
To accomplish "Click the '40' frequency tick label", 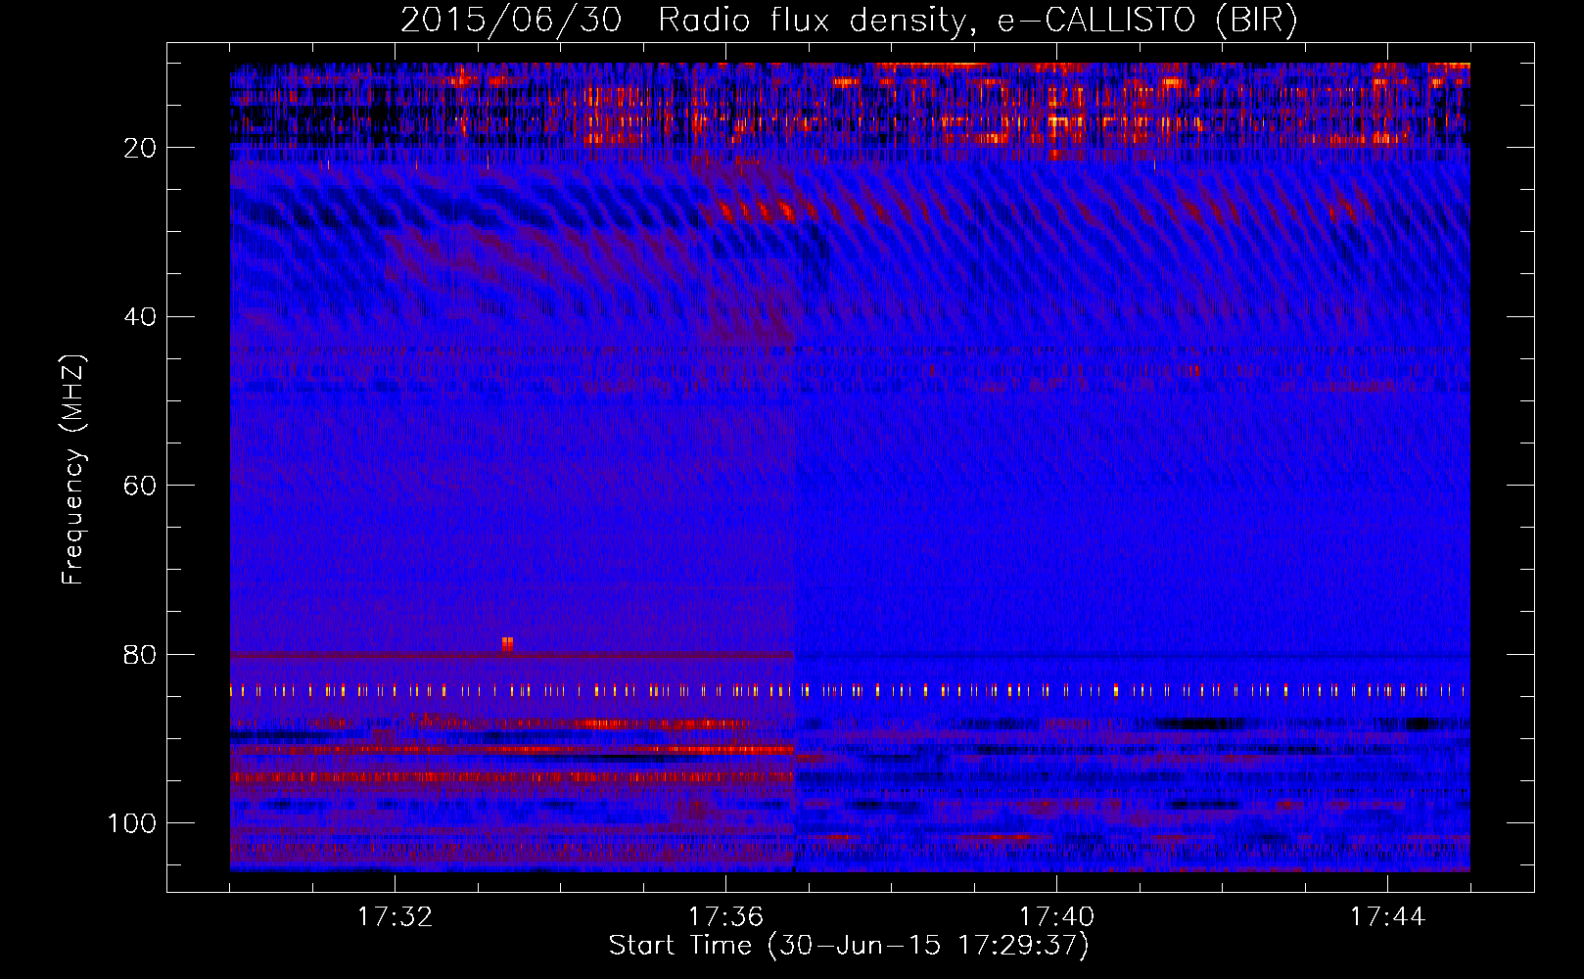I will tap(141, 317).
